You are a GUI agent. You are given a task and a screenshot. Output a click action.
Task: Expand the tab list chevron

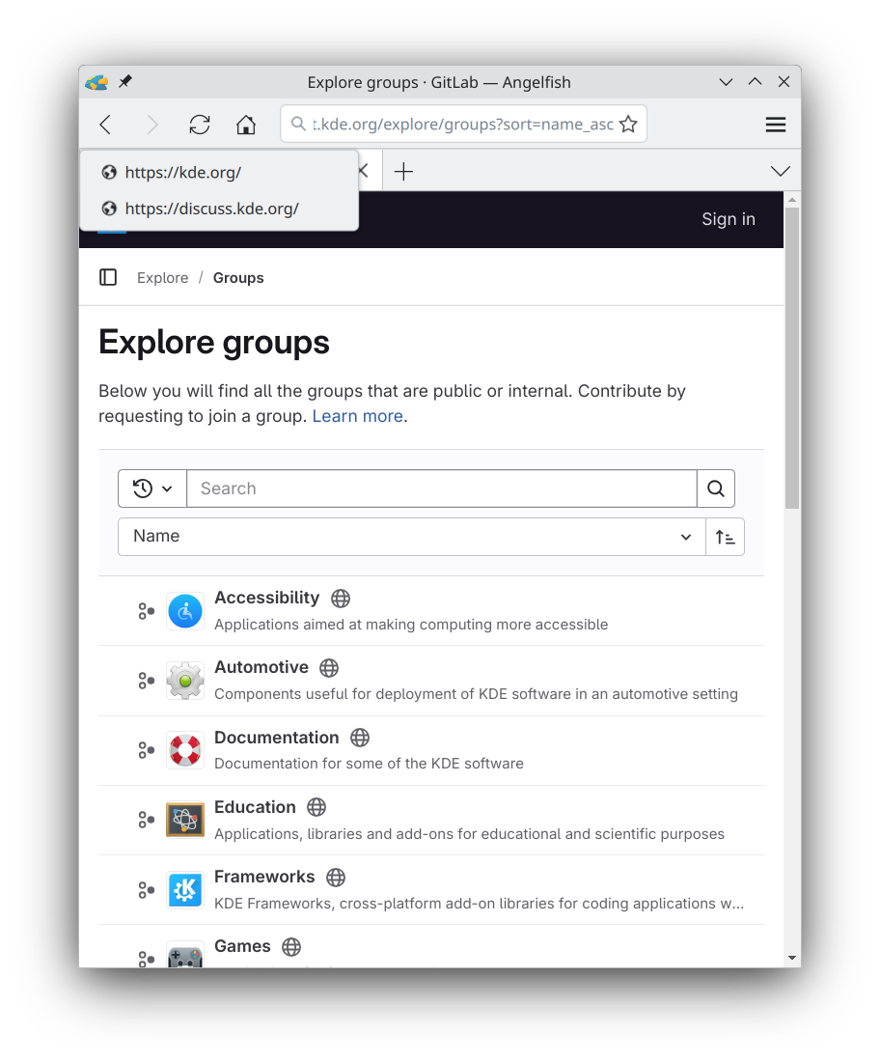[780, 171]
